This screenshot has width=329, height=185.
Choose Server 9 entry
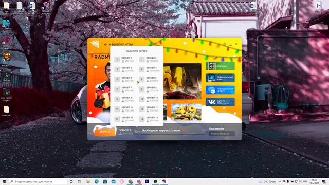pyautogui.click(x=124, y=99)
